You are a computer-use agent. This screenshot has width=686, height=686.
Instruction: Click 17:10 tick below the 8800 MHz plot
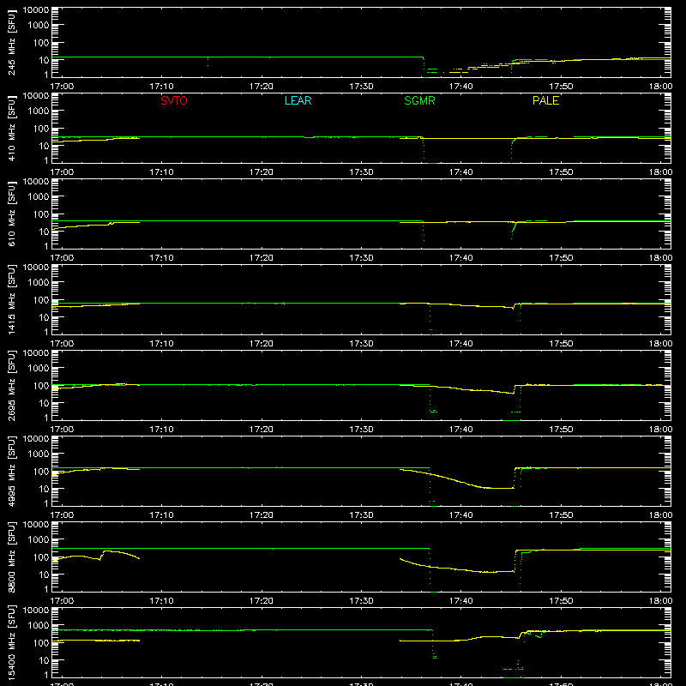pyautogui.click(x=161, y=601)
